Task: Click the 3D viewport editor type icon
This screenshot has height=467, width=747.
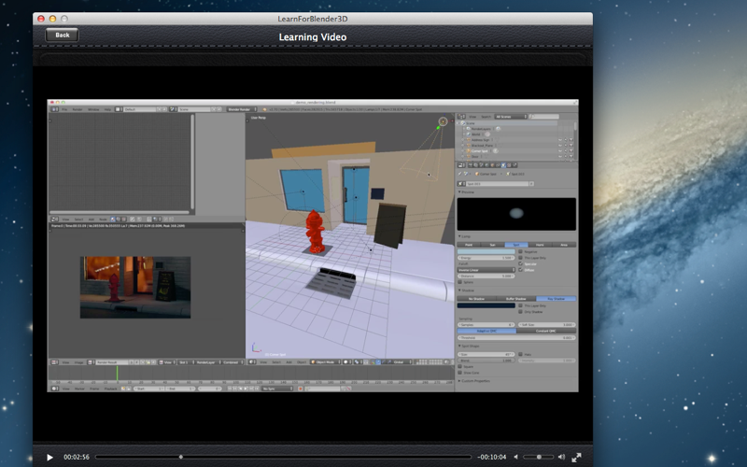Action: pyautogui.click(x=252, y=362)
